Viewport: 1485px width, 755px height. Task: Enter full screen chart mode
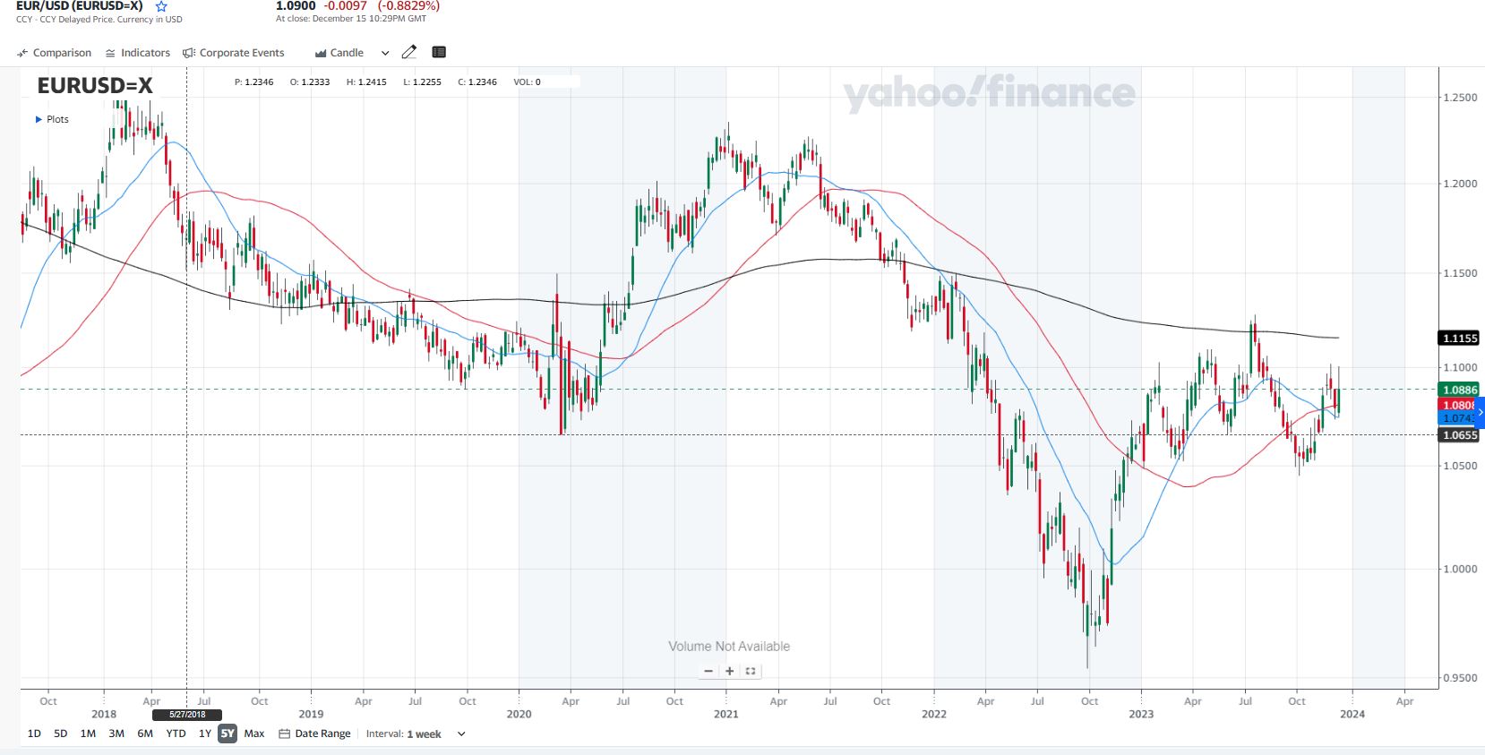751,671
